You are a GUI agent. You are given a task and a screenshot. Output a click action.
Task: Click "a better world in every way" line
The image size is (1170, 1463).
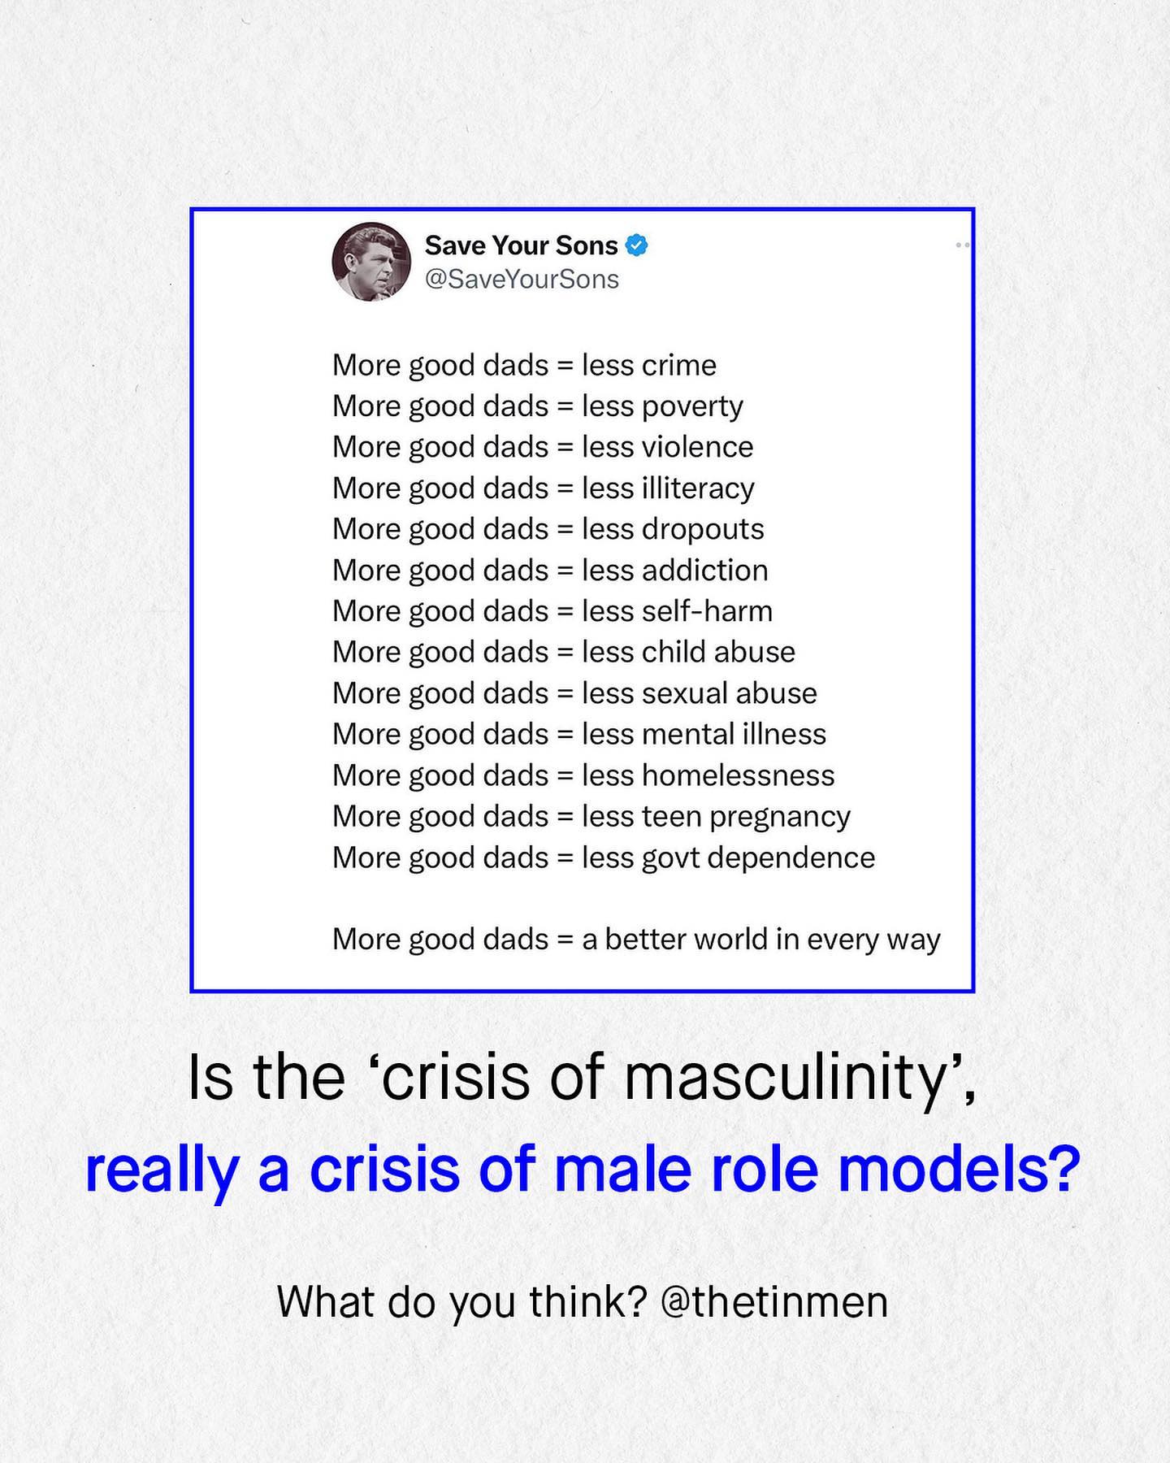tap(636, 940)
